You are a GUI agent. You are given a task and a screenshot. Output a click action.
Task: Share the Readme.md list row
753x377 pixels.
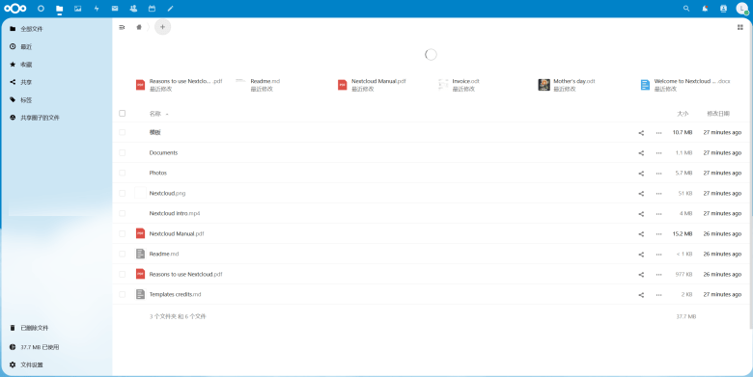[x=641, y=255]
